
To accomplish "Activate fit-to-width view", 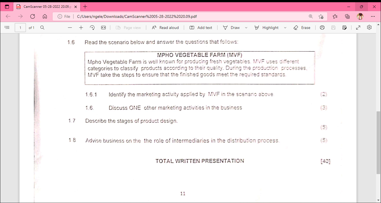I will point(103,28).
